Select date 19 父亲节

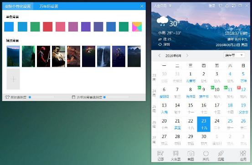click(243, 108)
